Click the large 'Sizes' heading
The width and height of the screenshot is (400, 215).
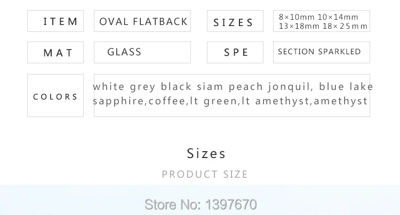tap(206, 153)
